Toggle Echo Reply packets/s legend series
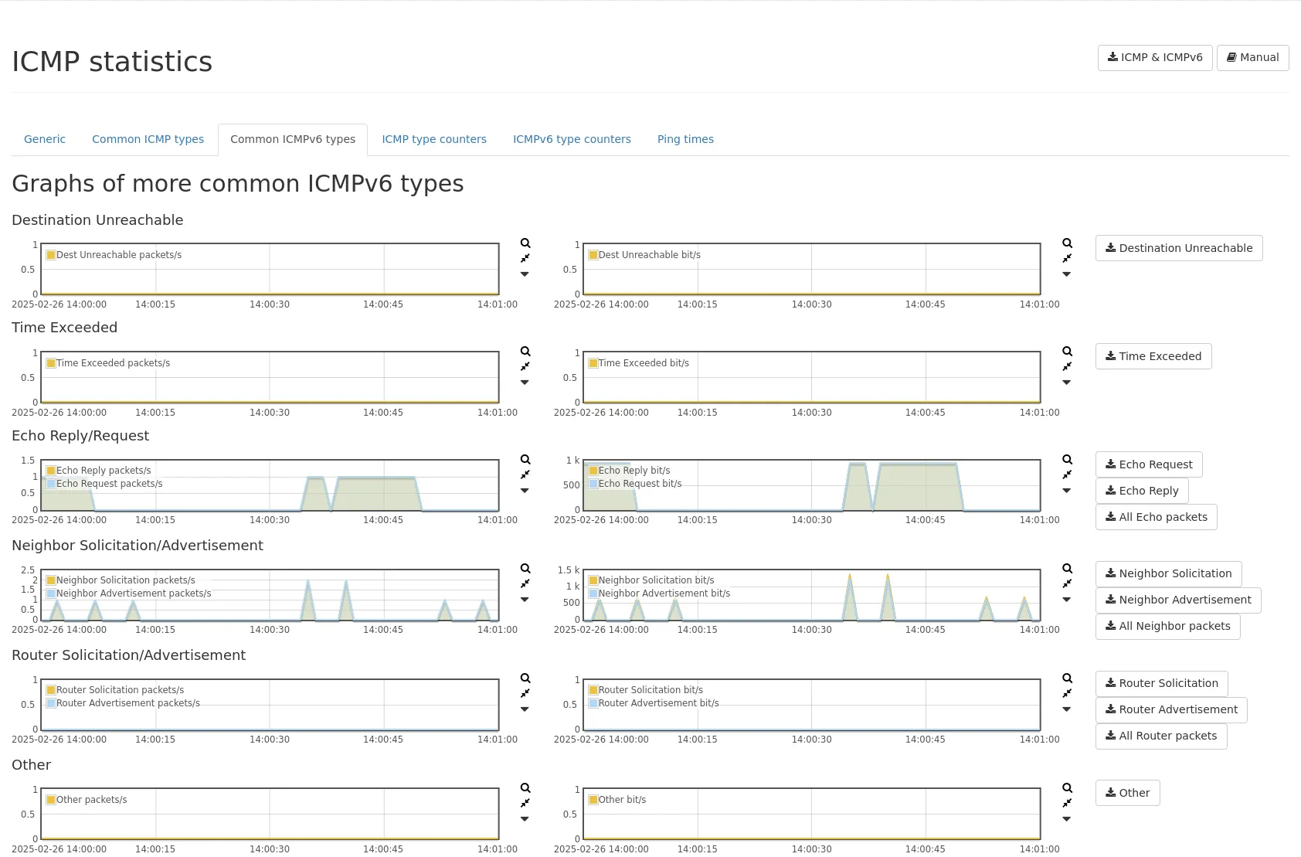 (x=103, y=471)
